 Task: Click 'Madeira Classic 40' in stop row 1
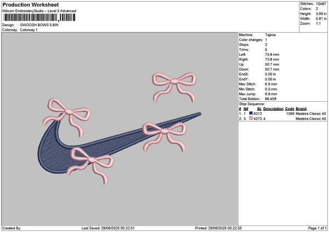pos(311,114)
